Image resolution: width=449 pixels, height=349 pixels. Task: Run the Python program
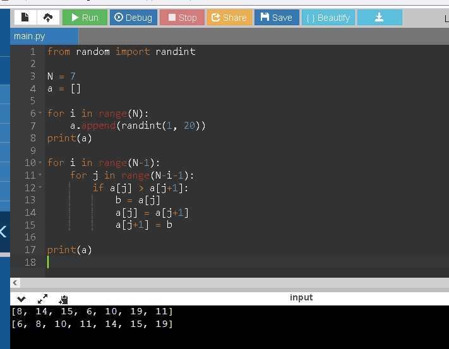(85, 18)
